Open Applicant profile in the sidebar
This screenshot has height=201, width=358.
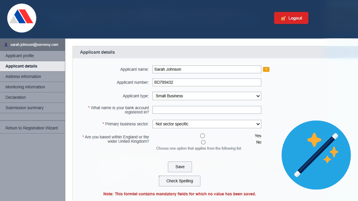[x=33, y=56]
